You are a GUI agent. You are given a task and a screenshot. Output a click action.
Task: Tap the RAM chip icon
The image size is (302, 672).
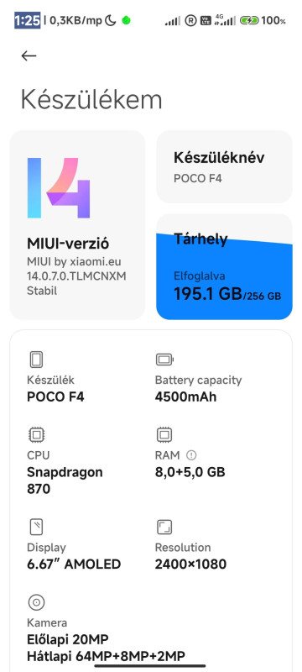click(x=164, y=435)
